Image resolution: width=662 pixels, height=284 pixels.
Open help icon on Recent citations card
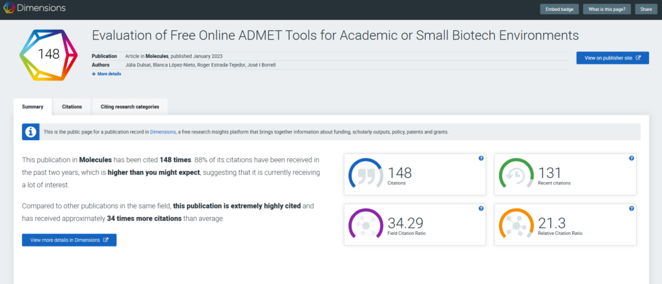coord(631,158)
